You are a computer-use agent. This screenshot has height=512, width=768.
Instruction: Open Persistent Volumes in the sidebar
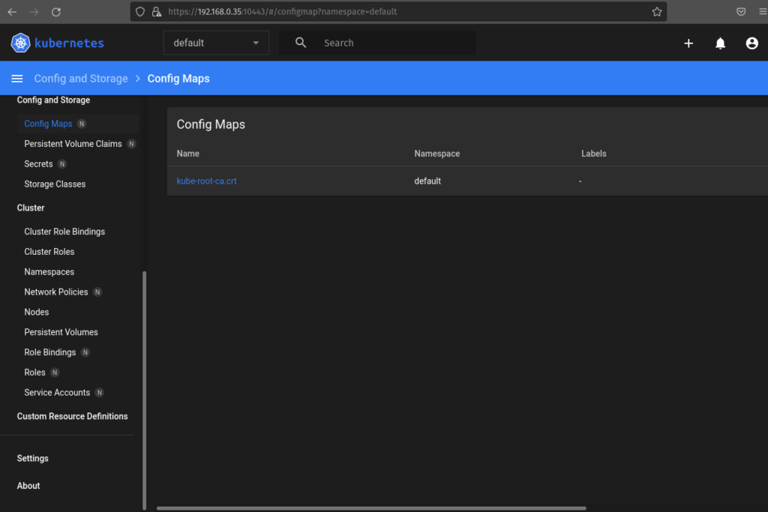coord(61,332)
